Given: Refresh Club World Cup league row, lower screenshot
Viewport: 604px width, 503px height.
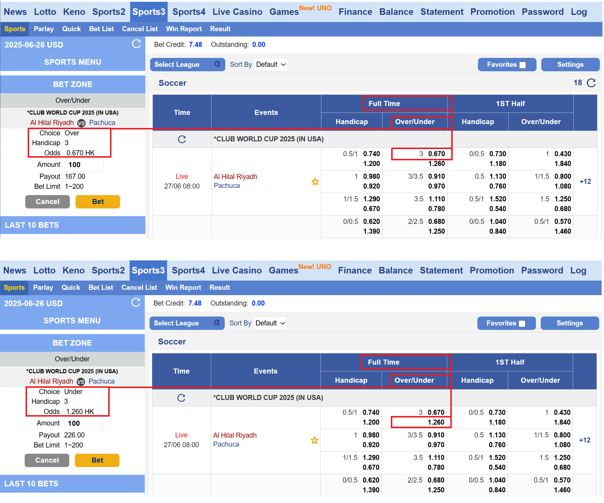Looking at the screenshot, I should [181, 398].
